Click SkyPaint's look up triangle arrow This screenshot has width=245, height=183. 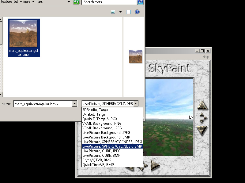pos(202,105)
